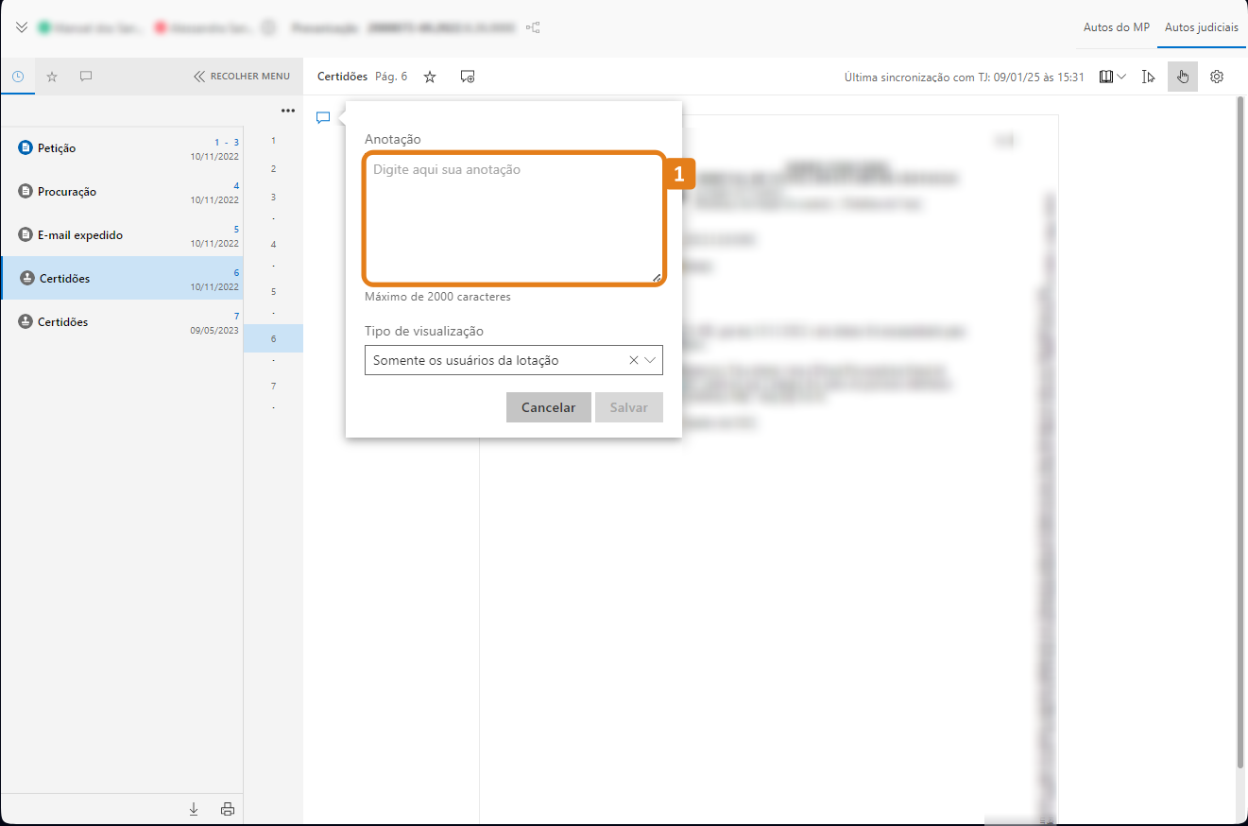The height and width of the screenshot is (826, 1248).
Task: Switch to the chronological clock tab
Action: coord(18,77)
